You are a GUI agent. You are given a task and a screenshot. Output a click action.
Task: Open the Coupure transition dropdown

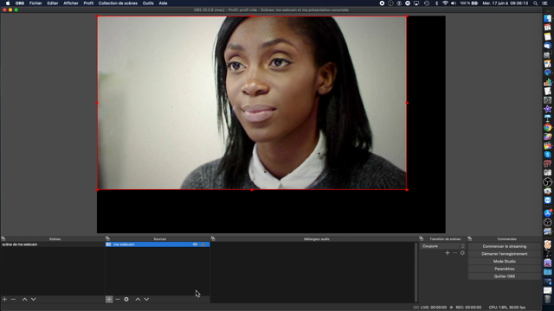(442, 246)
